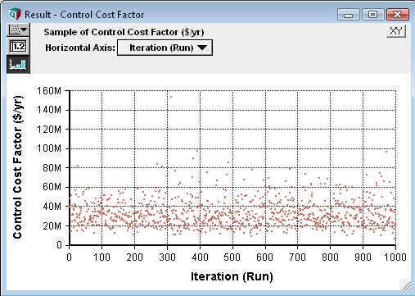Switch to table view with 1.2 icon
This screenshot has height=296, width=415.
18,47
